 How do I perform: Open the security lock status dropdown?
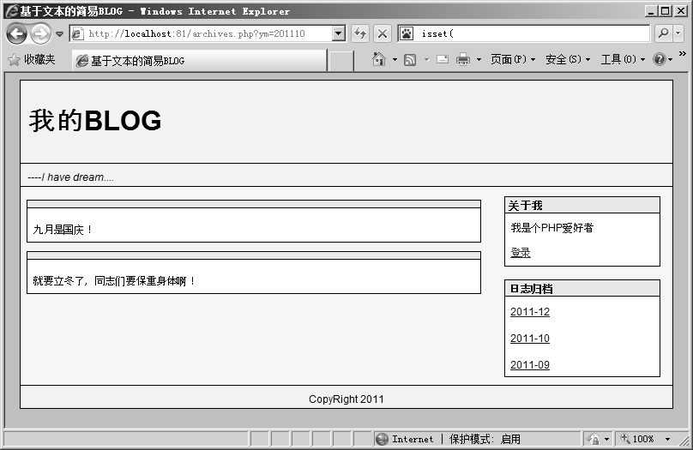[x=598, y=439]
